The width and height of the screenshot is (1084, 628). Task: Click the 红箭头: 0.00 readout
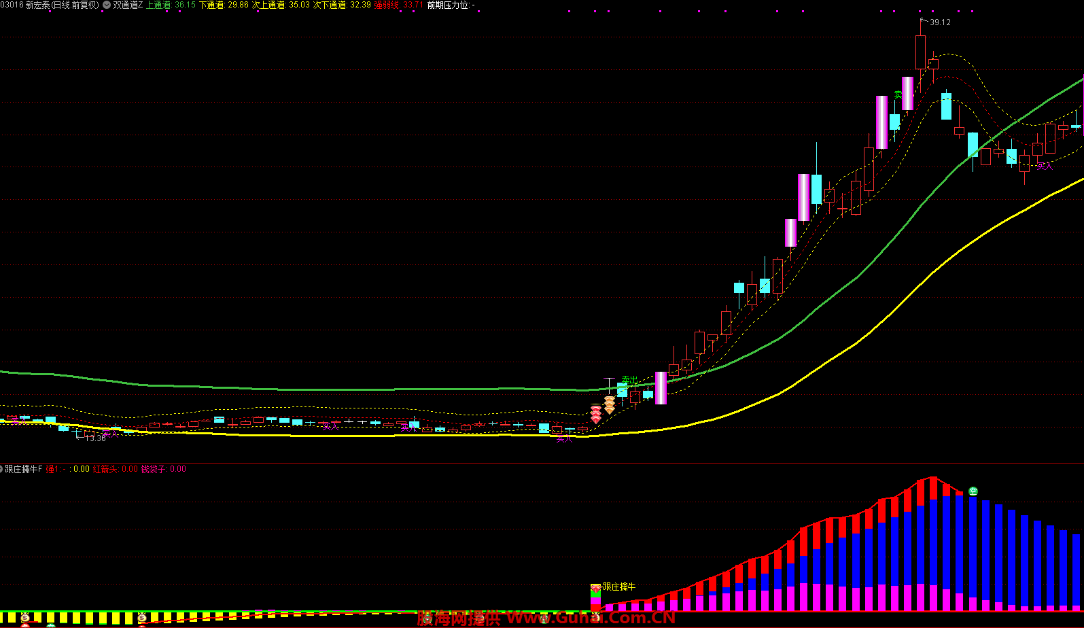point(116,469)
